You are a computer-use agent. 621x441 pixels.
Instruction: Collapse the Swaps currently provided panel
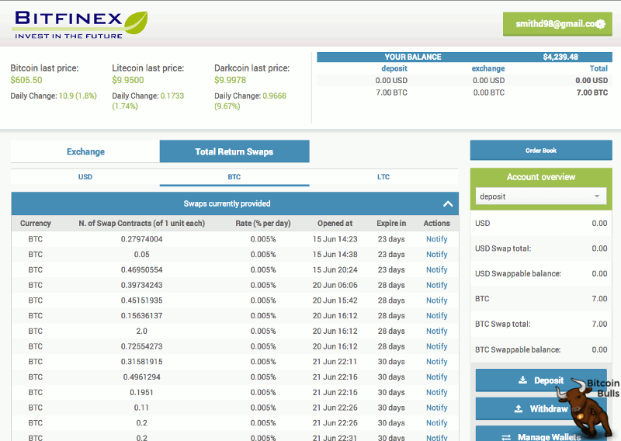[448, 203]
